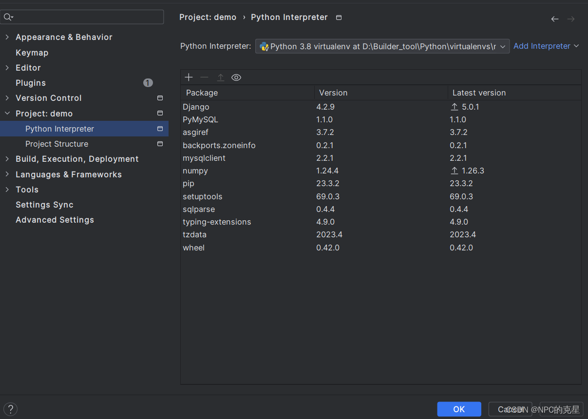
Task: Click the plus icon to install package
Action: [x=189, y=77]
